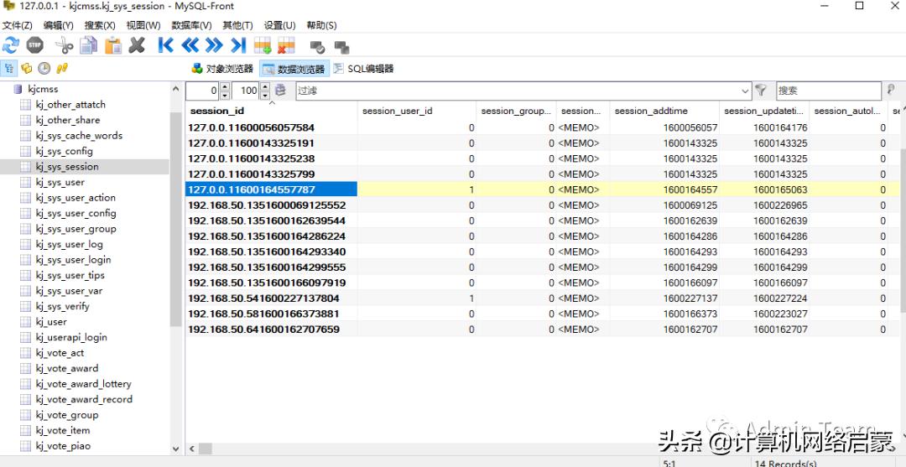Toggle the SQL history clock view
Viewport: 906px width, 467px height.
point(44,69)
